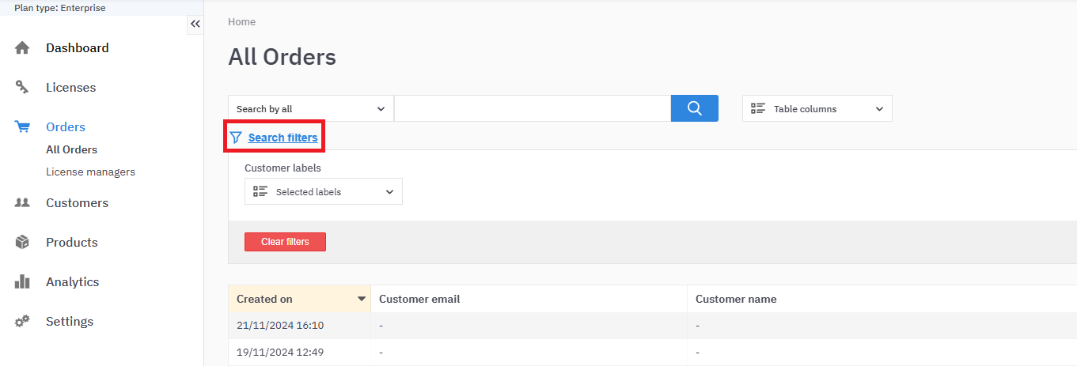Open the Selected labels dropdown
1077x366 pixels.
pyautogui.click(x=323, y=192)
